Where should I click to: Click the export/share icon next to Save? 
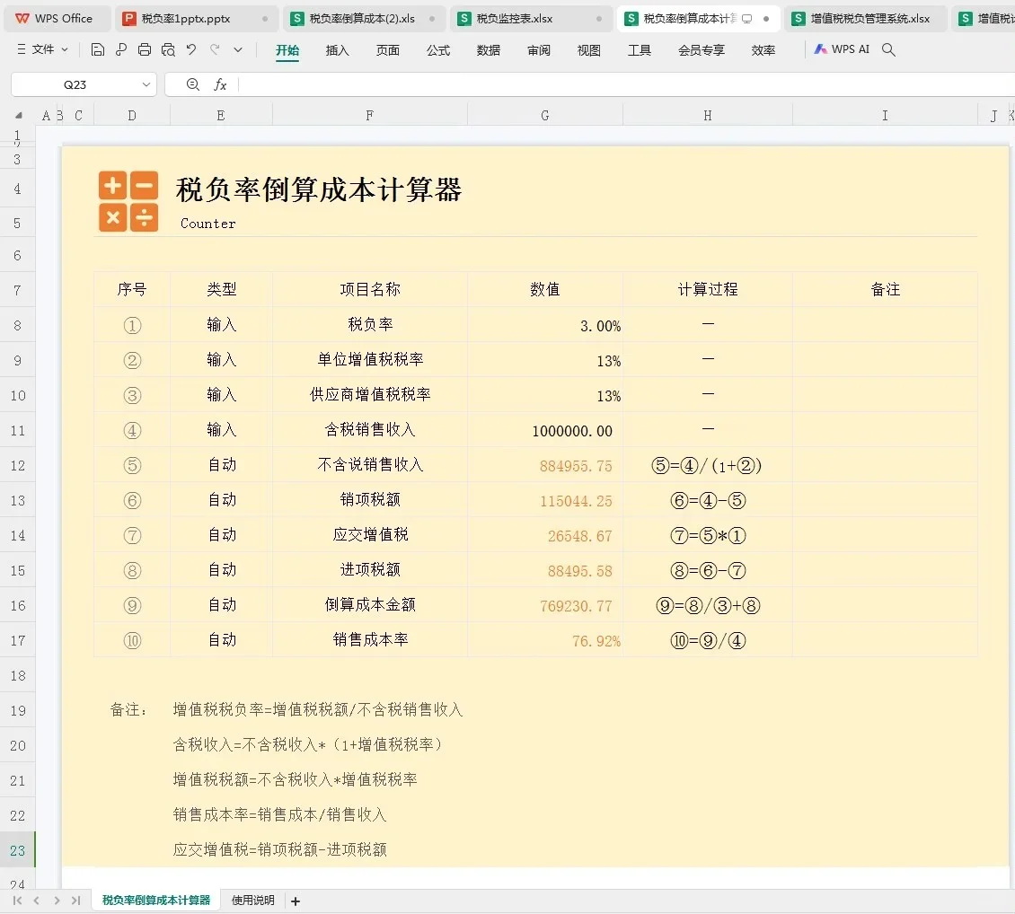[121, 49]
